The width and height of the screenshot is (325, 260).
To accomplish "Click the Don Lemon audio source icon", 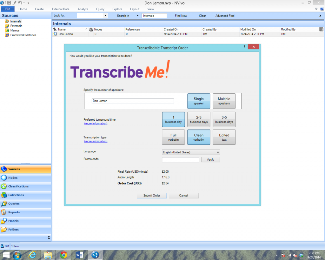I will coord(55,34).
